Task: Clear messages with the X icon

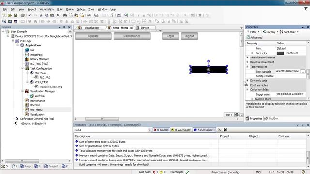Action: point(219,130)
